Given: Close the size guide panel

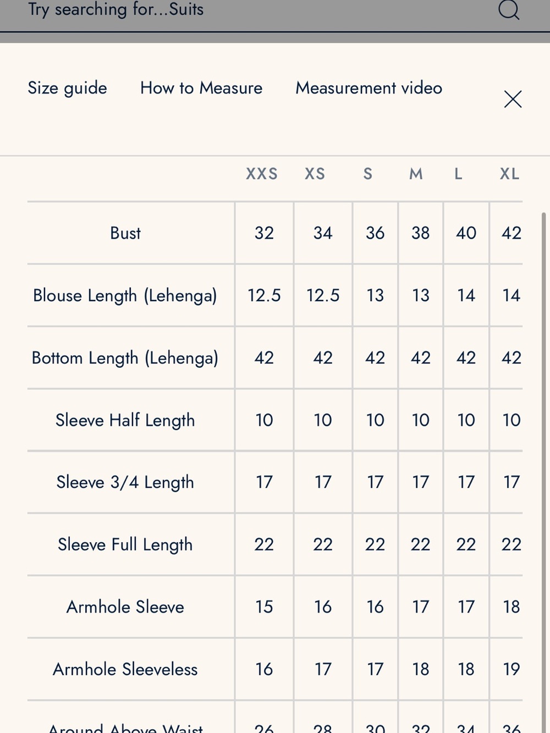Looking at the screenshot, I should pos(513,99).
